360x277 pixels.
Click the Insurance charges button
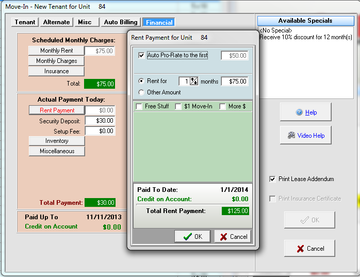56,71
